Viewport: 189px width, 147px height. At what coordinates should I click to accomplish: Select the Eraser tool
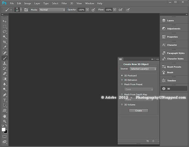point(4,73)
